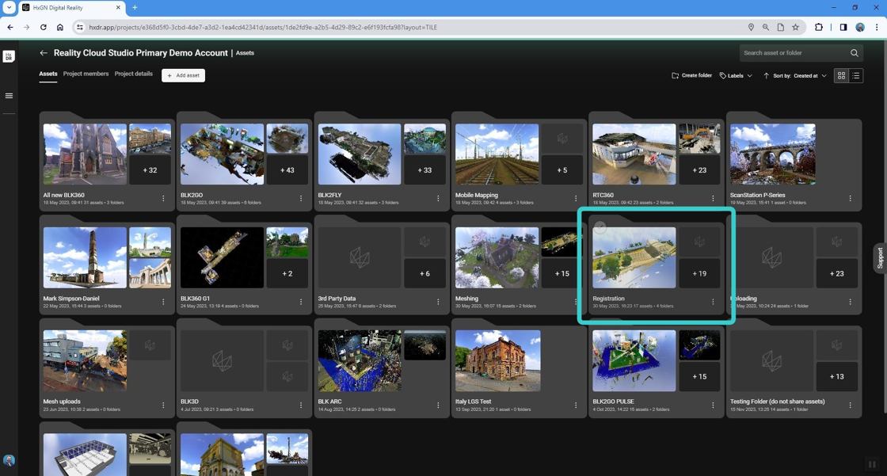
Task: Click the search magnifier icon in asset search
Action: [x=855, y=52]
